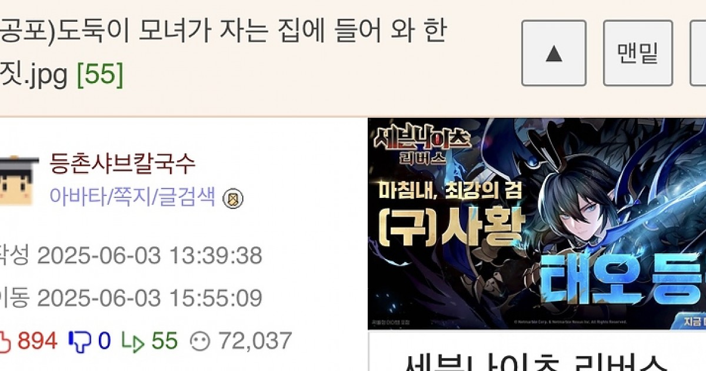
Task: Click the green reply arrow icon
Action: [133, 342]
